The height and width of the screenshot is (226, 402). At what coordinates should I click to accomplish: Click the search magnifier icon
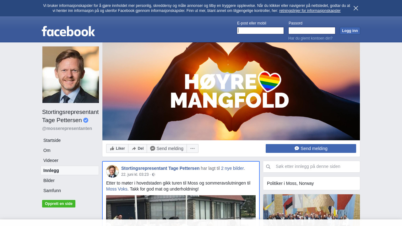pos(268,167)
